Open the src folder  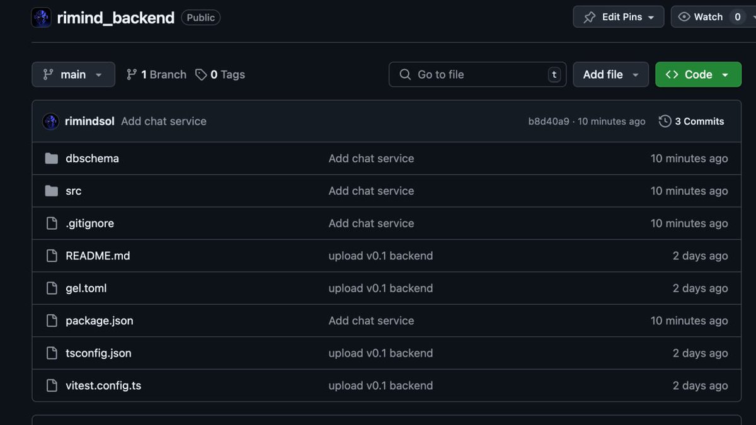[73, 191]
